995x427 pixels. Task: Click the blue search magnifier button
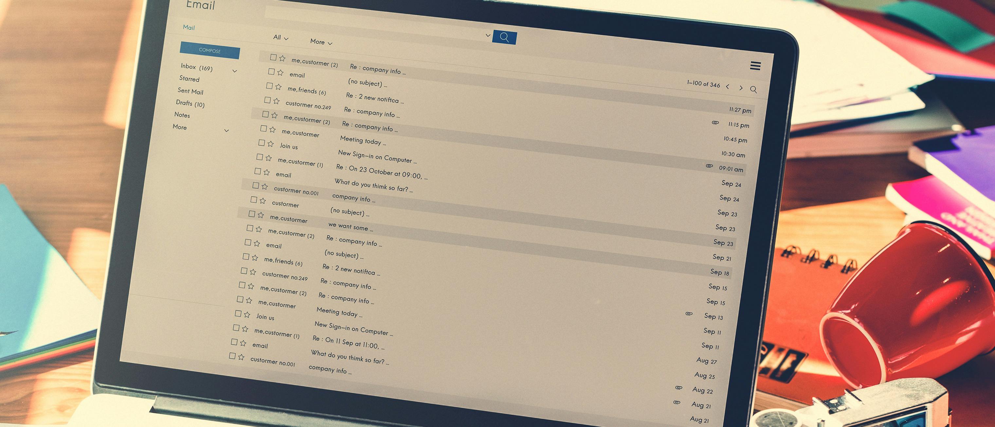(x=504, y=37)
